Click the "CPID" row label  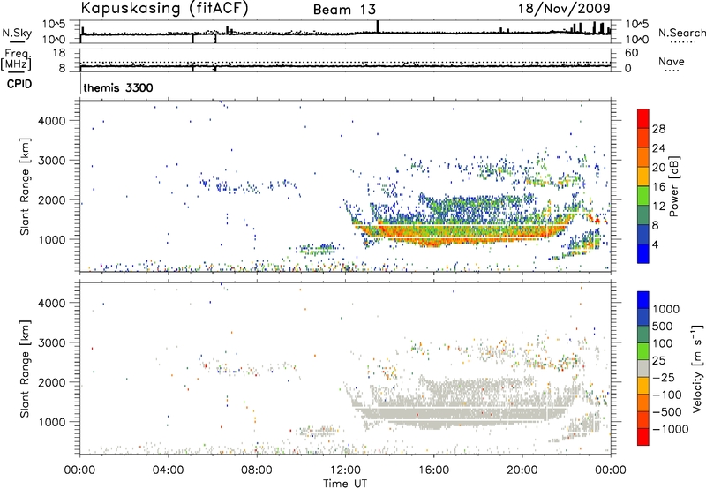19,84
